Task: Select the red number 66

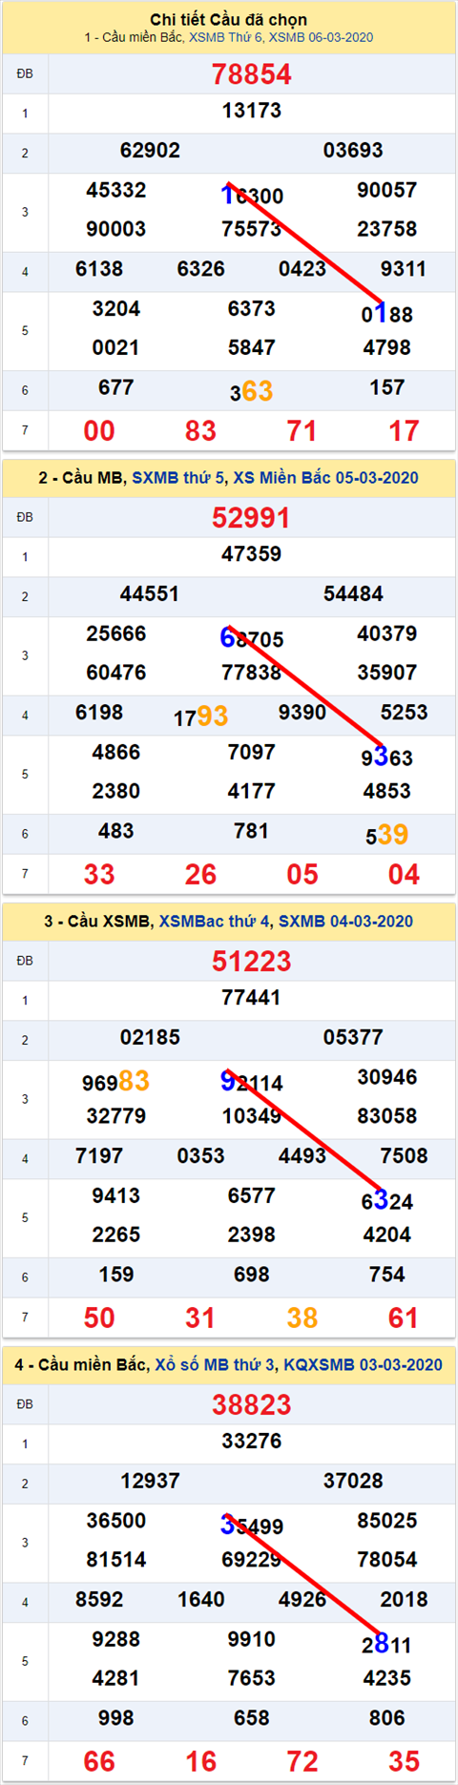Action: pos(99,1761)
